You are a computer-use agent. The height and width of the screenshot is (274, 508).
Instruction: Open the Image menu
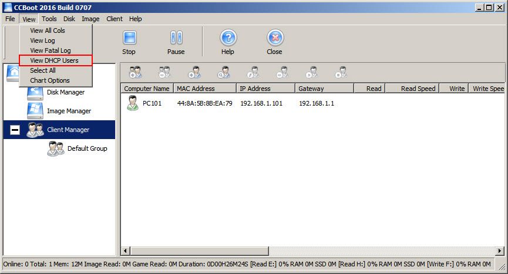90,19
